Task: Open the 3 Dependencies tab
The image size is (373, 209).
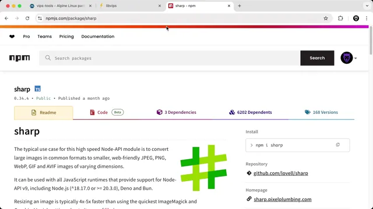Action: pyautogui.click(x=176, y=112)
